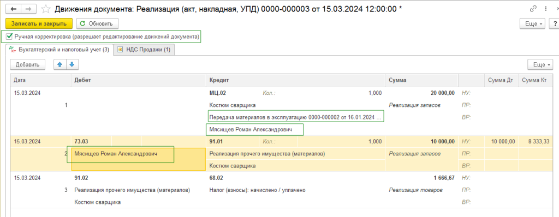
Task: Open help with the question mark button
Action: [555, 24]
